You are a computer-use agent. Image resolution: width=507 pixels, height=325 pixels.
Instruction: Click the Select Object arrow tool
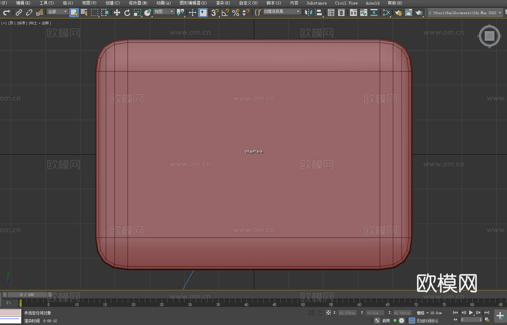point(74,12)
